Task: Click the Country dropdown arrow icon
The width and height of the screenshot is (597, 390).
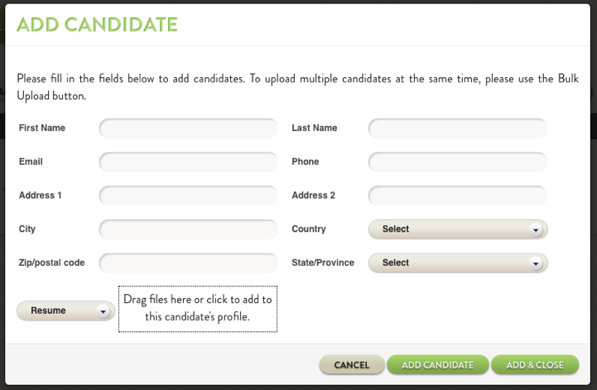Action: pos(536,230)
